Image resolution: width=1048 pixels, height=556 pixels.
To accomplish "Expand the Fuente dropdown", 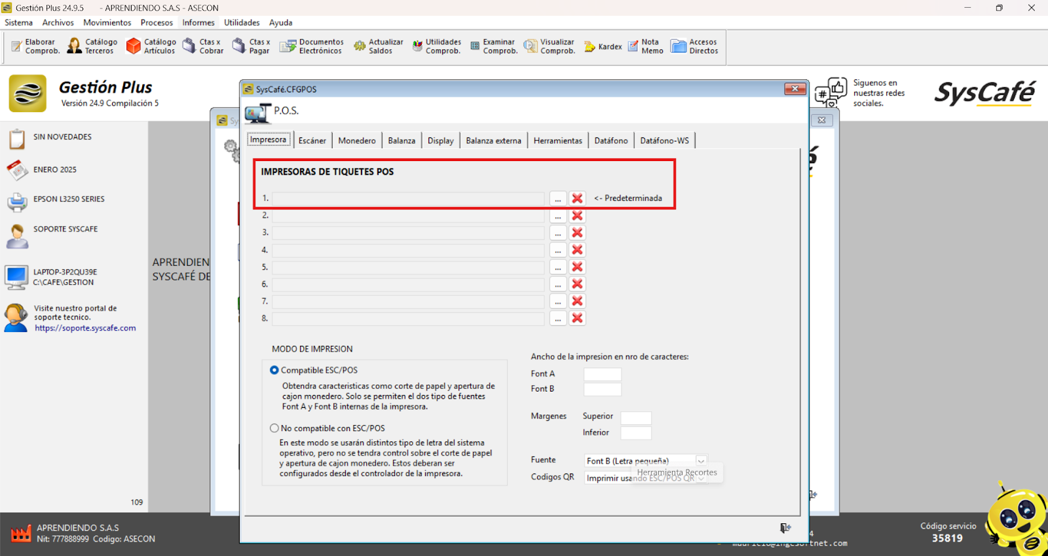I will point(701,461).
